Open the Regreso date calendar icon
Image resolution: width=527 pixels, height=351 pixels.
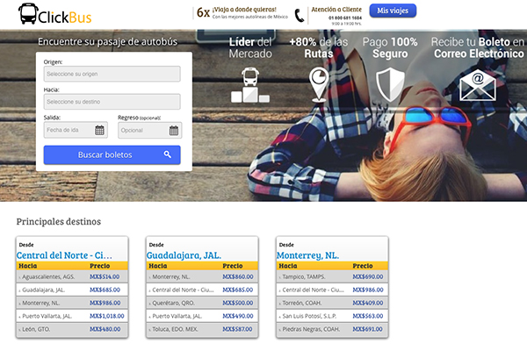(x=174, y=131)
